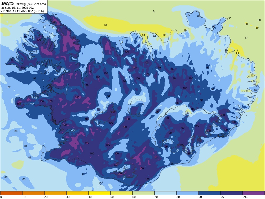Image resolution: width=265 pixels, height=199 pixels.
Task: Select the indigo 95–99.9 legend swatch
Action: point(232,193)
